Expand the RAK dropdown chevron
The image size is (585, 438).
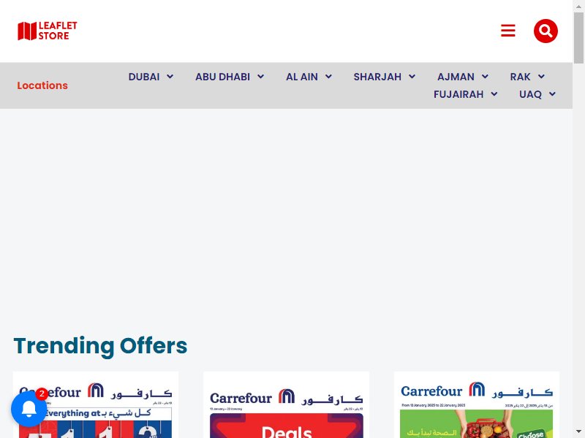pos(541,77)
